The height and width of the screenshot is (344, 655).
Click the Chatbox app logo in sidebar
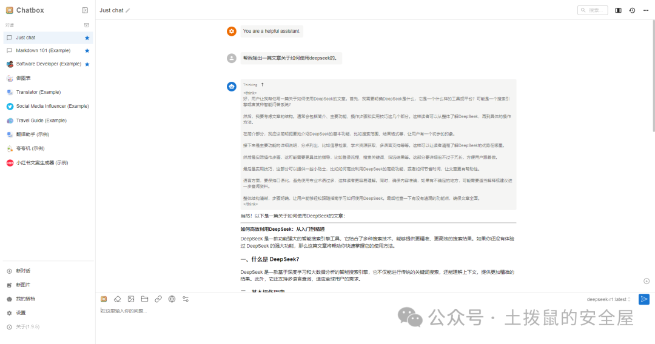[x=10, y=10]
